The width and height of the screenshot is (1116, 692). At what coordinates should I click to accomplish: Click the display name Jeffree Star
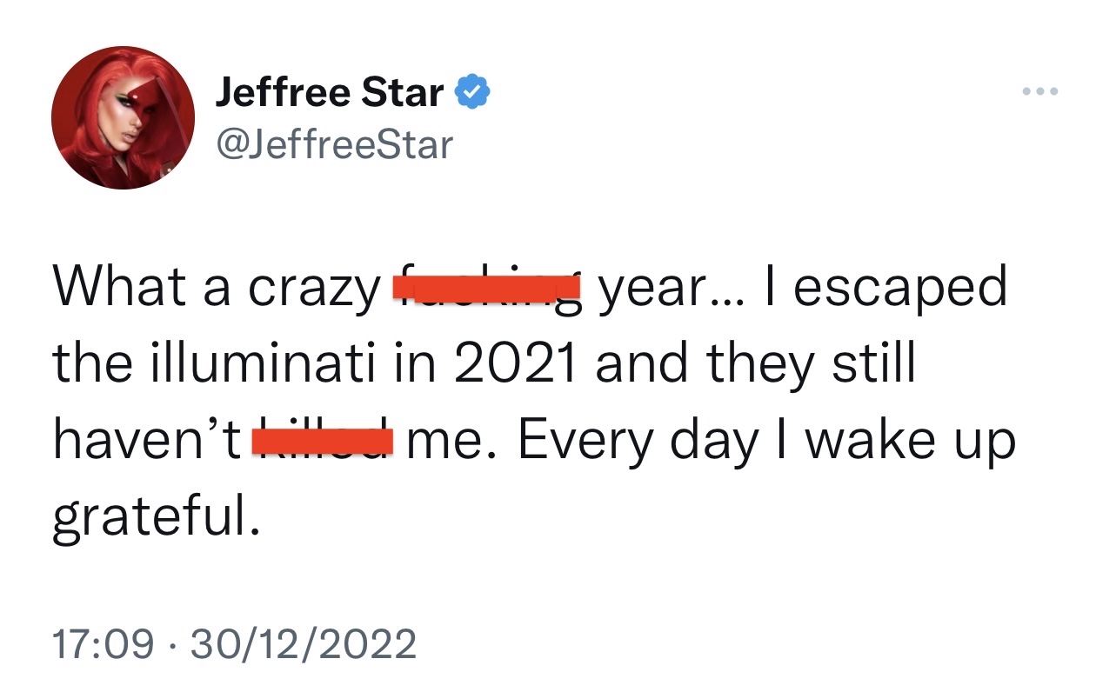click(330, 92)
